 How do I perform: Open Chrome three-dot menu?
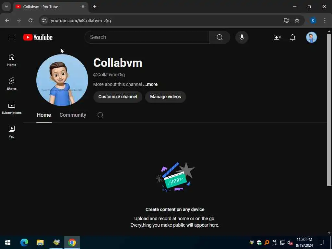[325, 20]
